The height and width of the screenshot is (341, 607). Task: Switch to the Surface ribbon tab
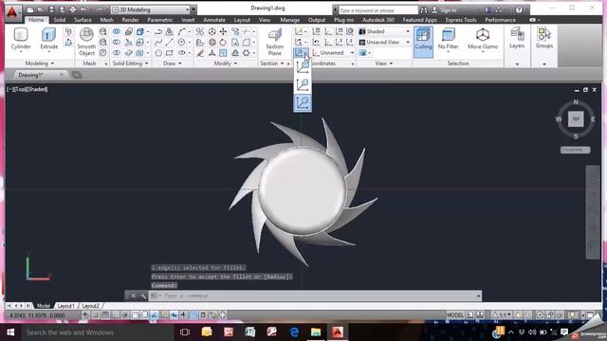[83, 20]
